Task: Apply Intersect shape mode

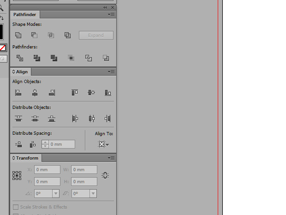Action: tap(51, 35)
